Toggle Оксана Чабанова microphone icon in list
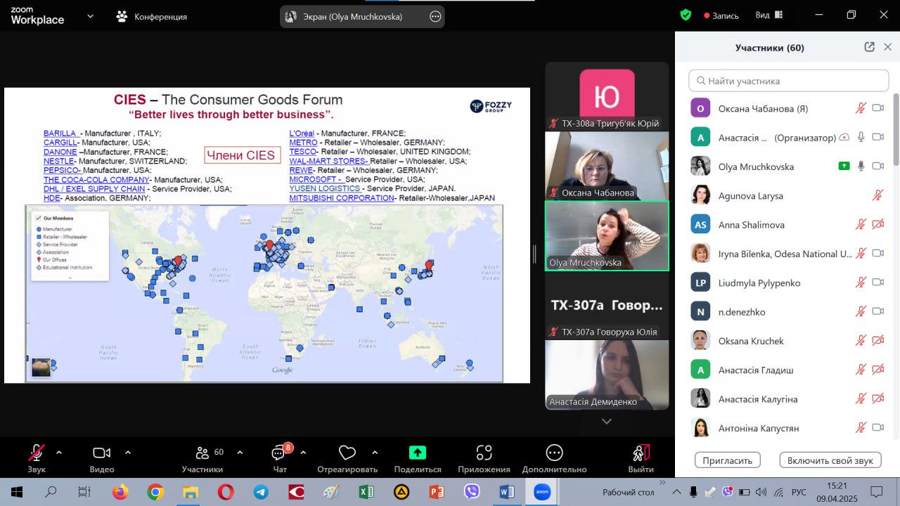The height and width of the screenshot is (506, 900). click(x=861, y=108)
